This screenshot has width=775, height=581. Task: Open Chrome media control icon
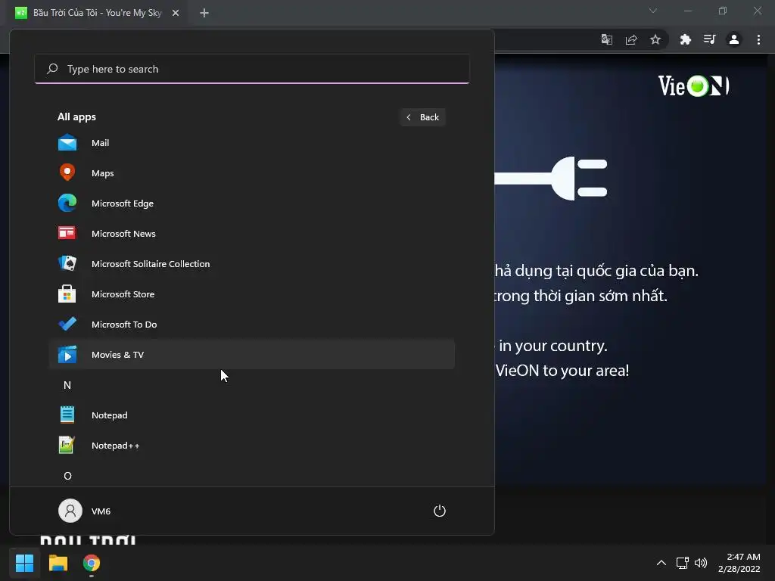tap(710, 39)
